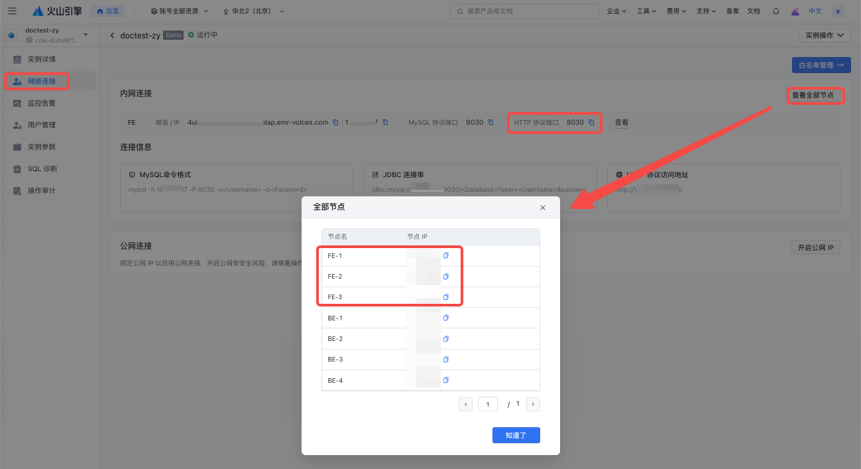This screenshot has width=861, height=469.
Task: Expand the 账号全部资源 dropdown
Action: pos(179,11)
